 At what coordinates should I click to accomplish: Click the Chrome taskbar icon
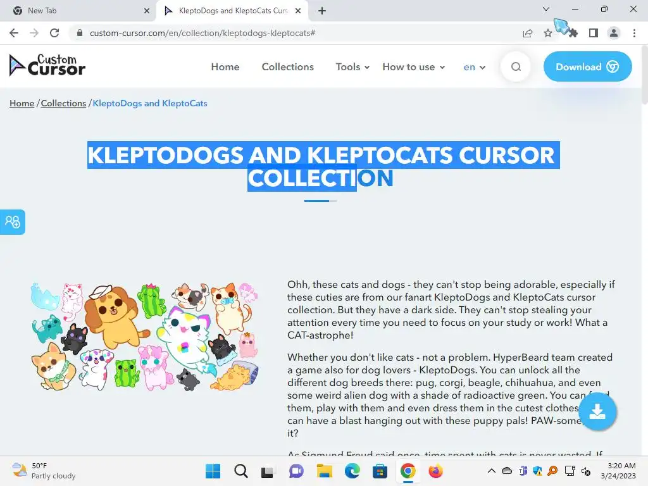tap(408, 471)
